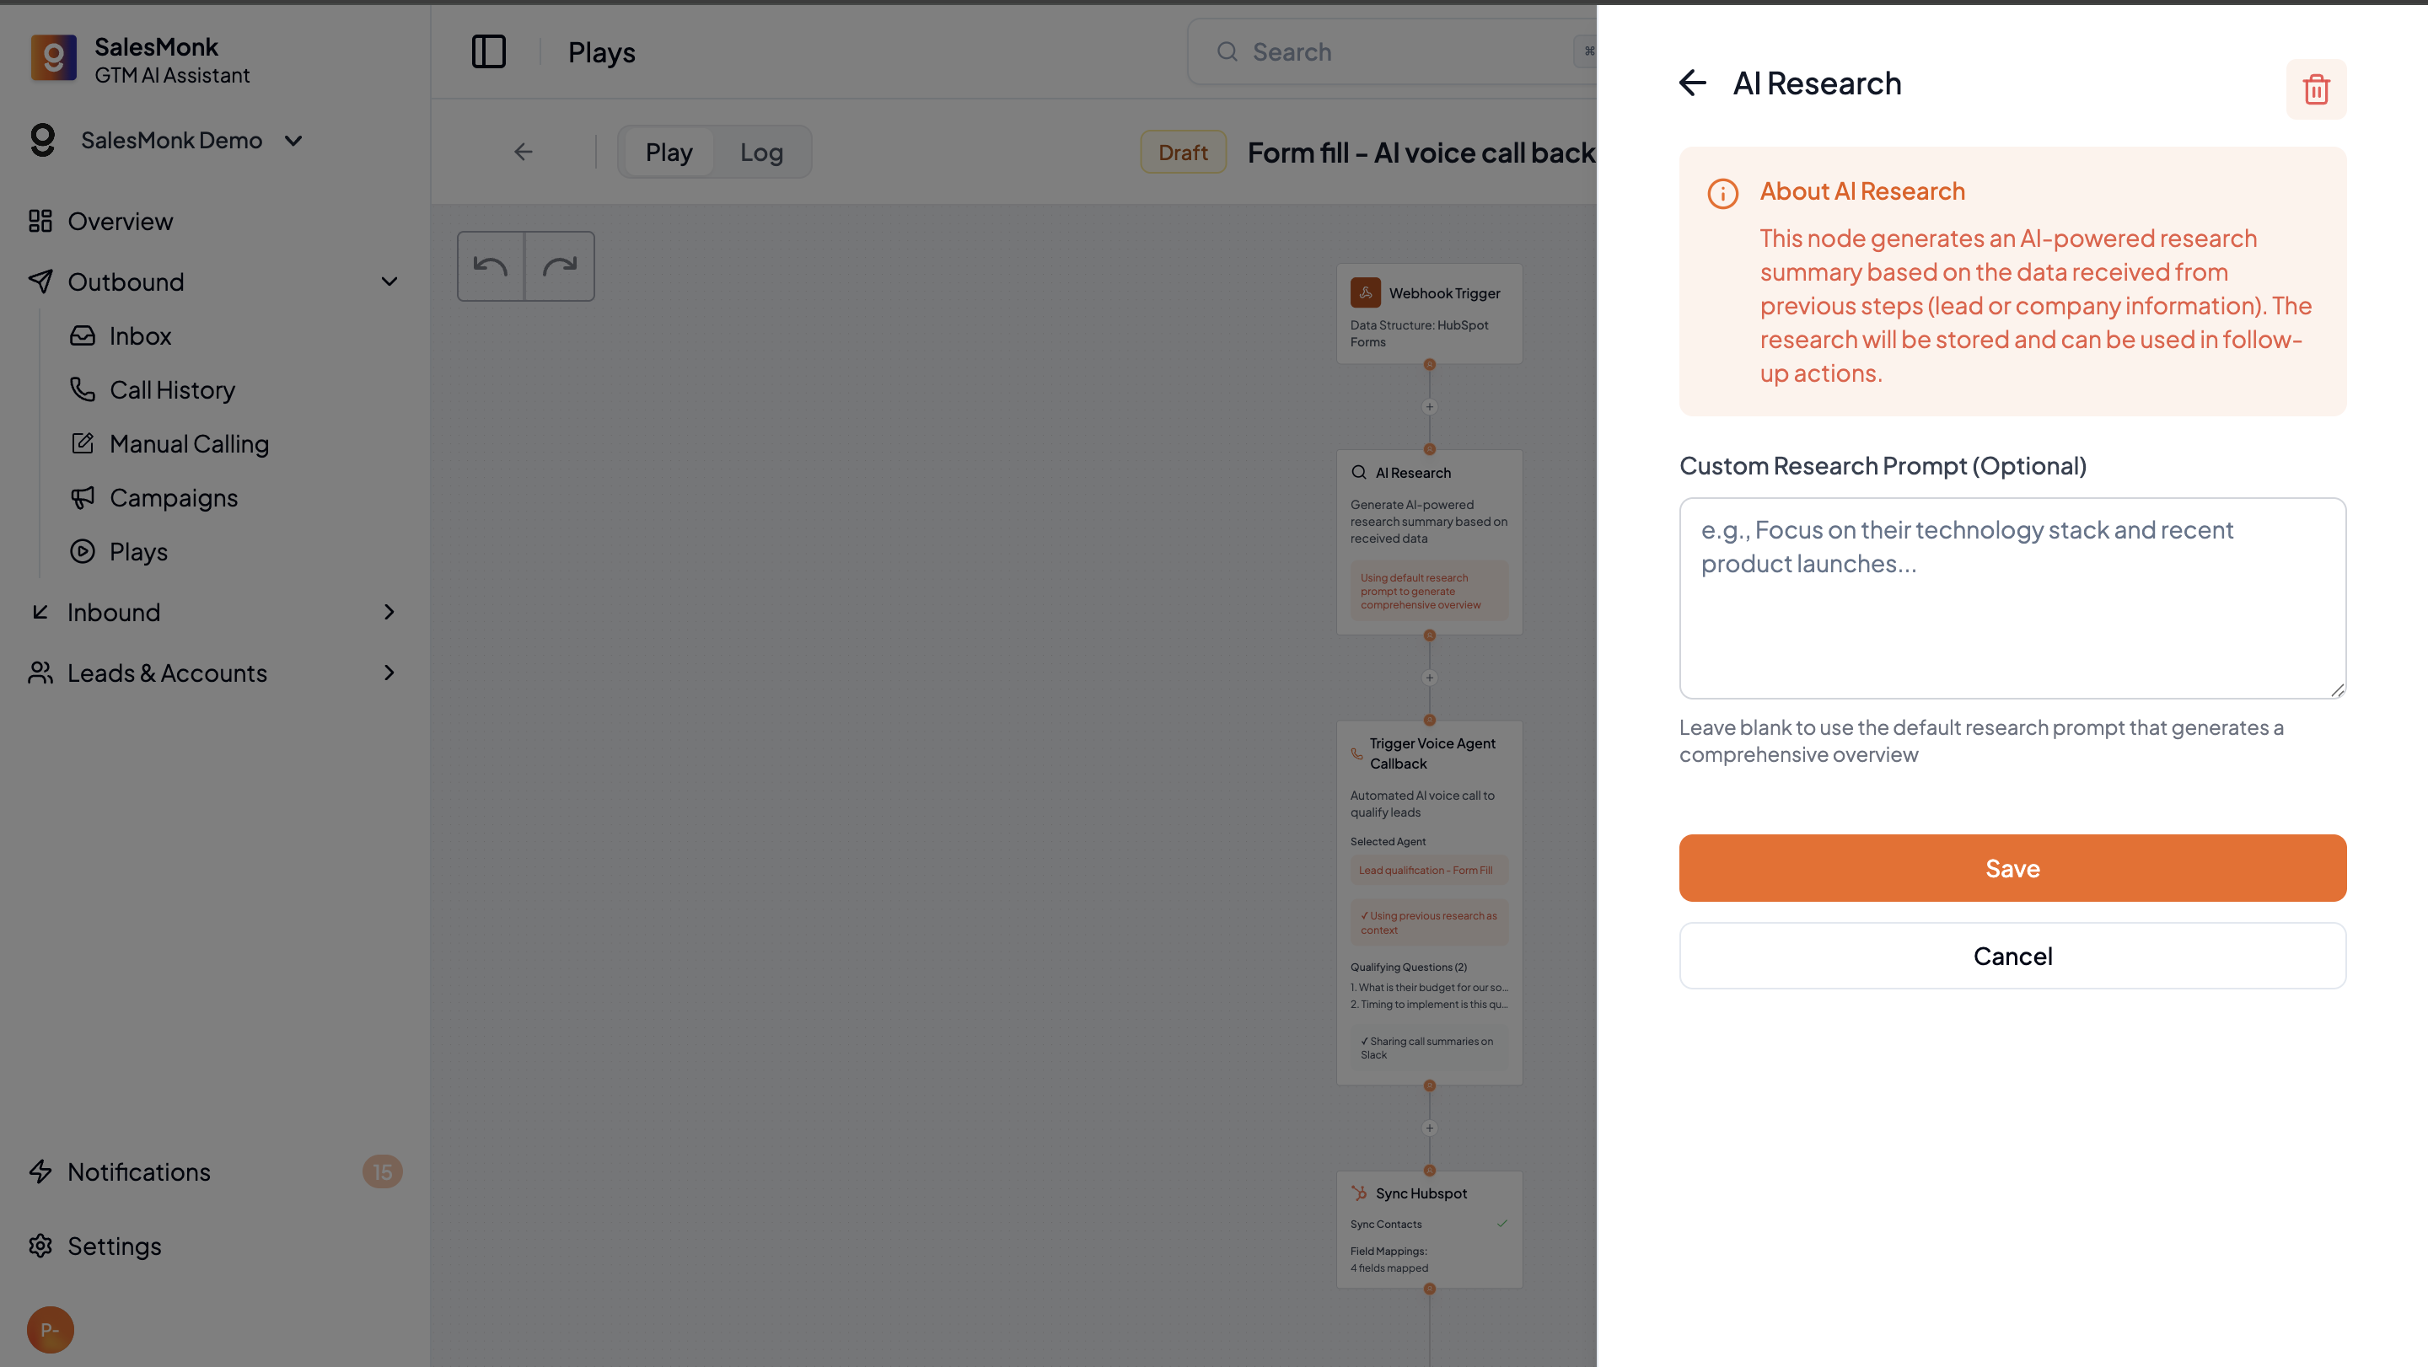
Task: Click the back arrow next to Play tab
Action: 523,152
